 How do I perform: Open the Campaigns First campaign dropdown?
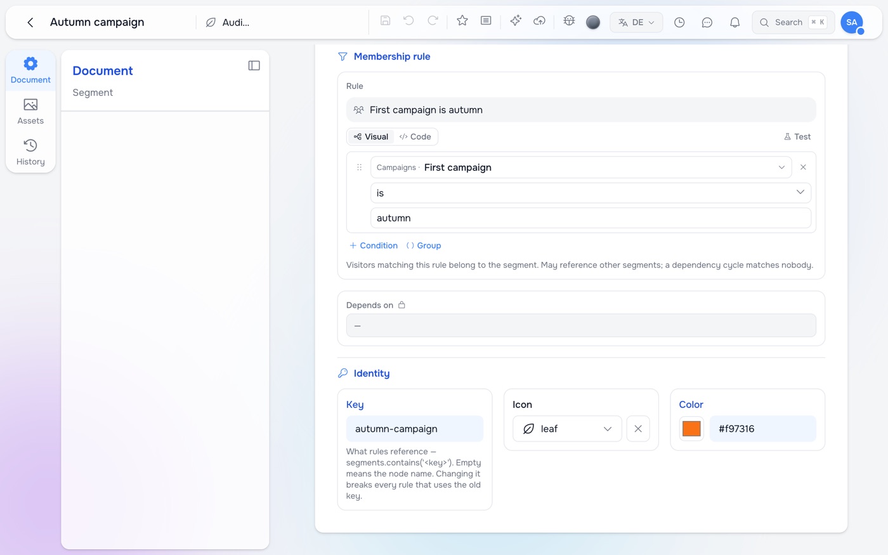pyautogui.click(x=581, y=167)
